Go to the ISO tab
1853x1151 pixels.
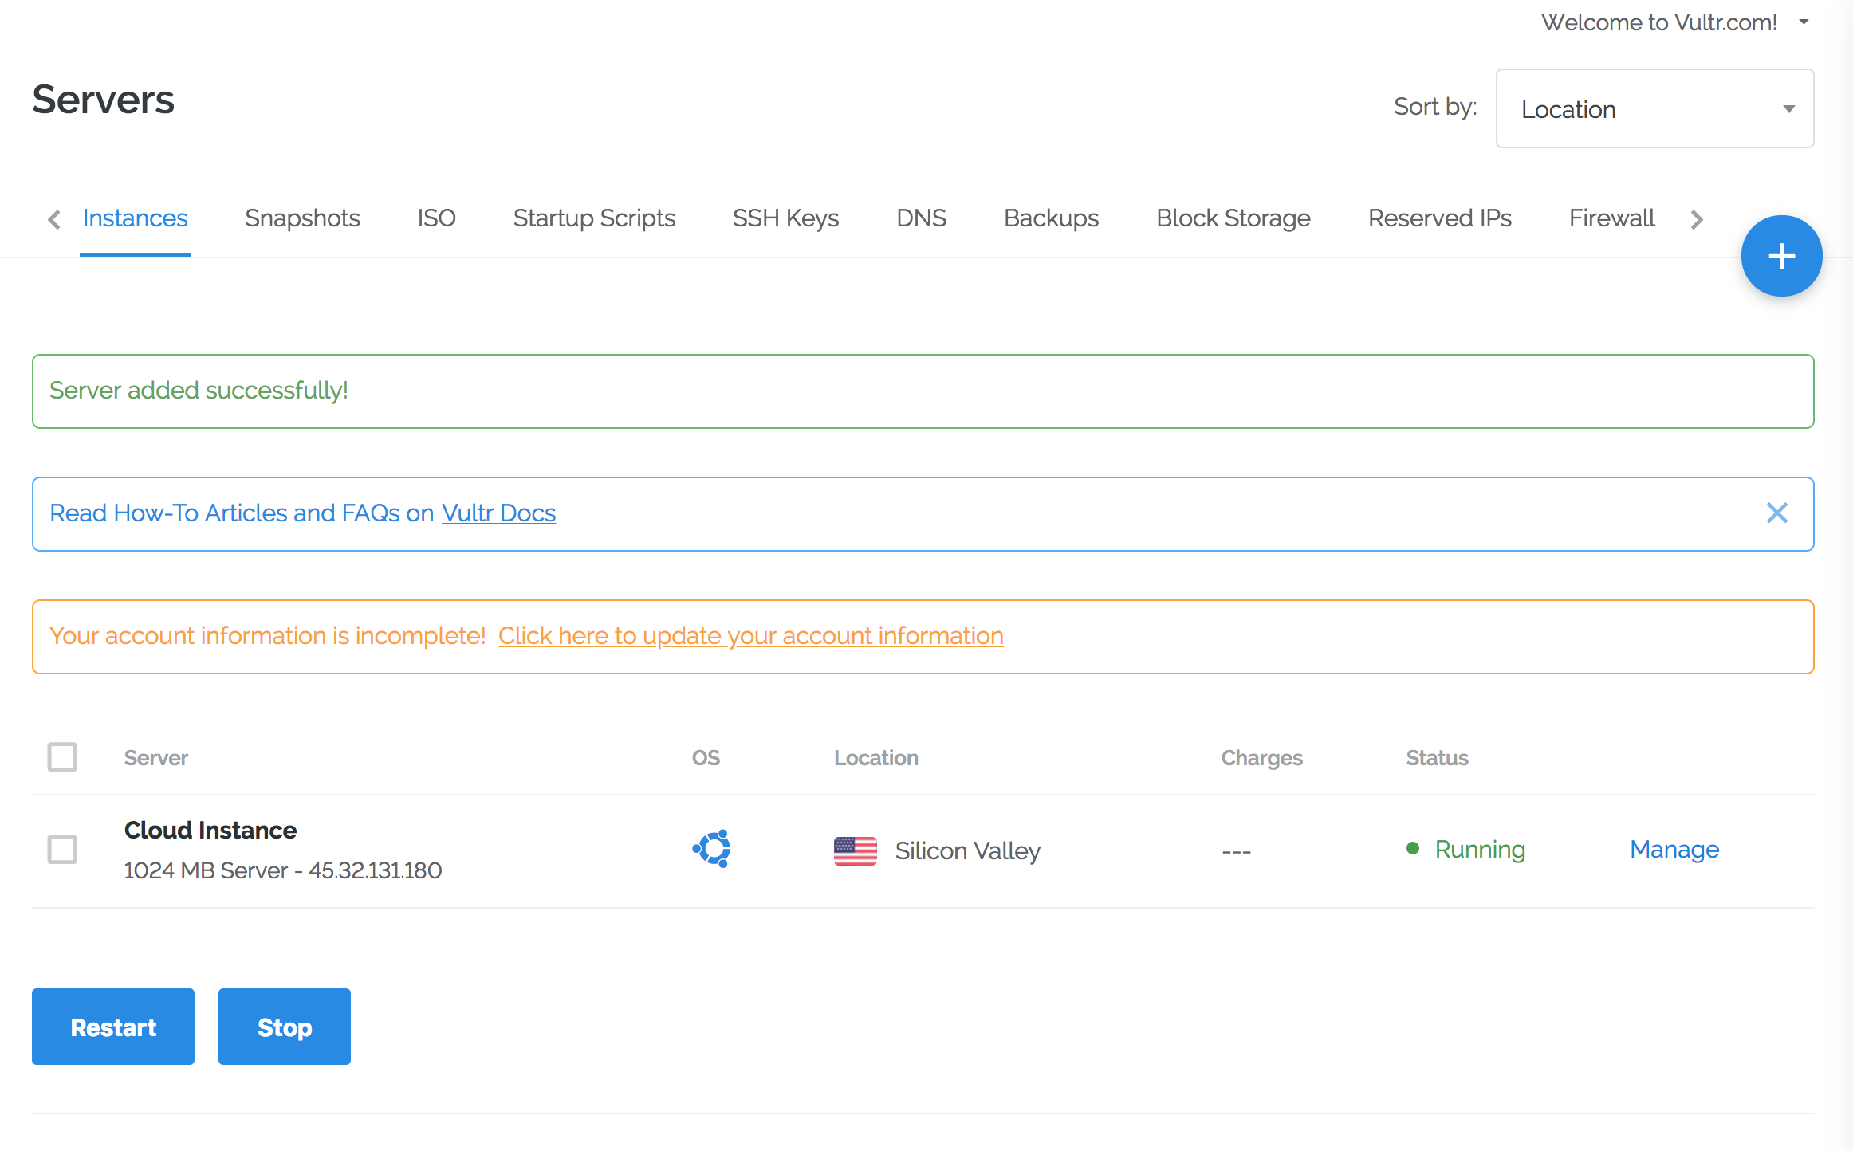436,218
